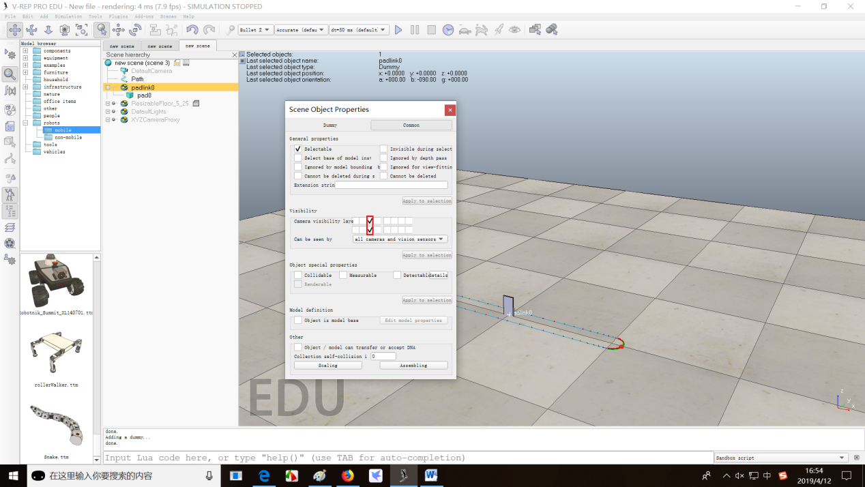The width and height of the screenshot is (865, 487).
Task: Toggle visualization eye icon in toolbar
Action: 514,30
